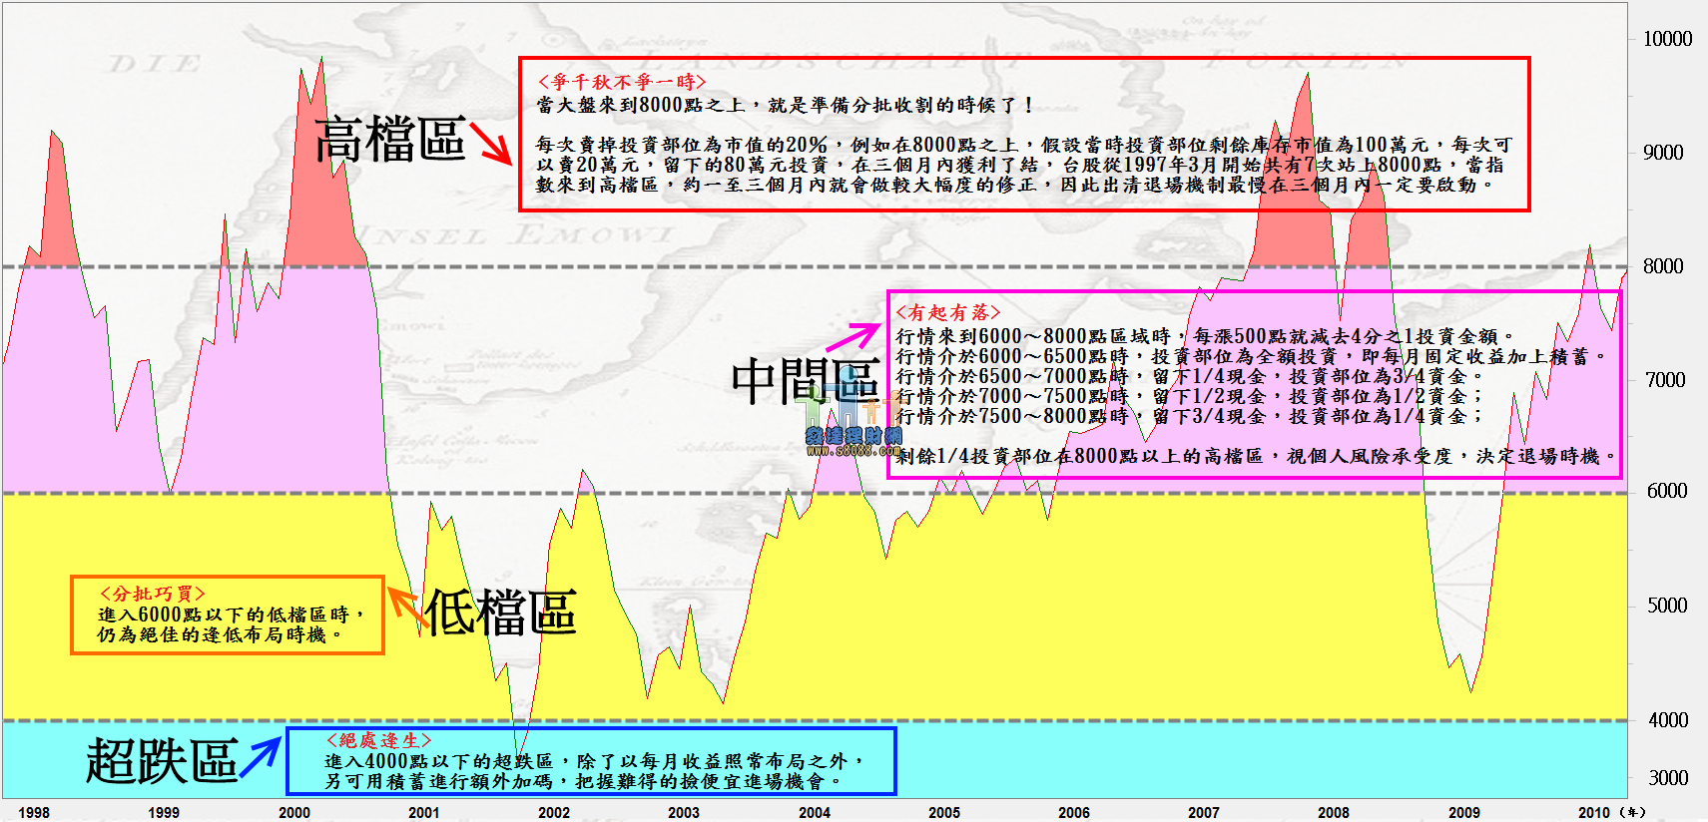Click the 2006 year label
This screenshot has width=1708, height=822.
[1074, 812]
